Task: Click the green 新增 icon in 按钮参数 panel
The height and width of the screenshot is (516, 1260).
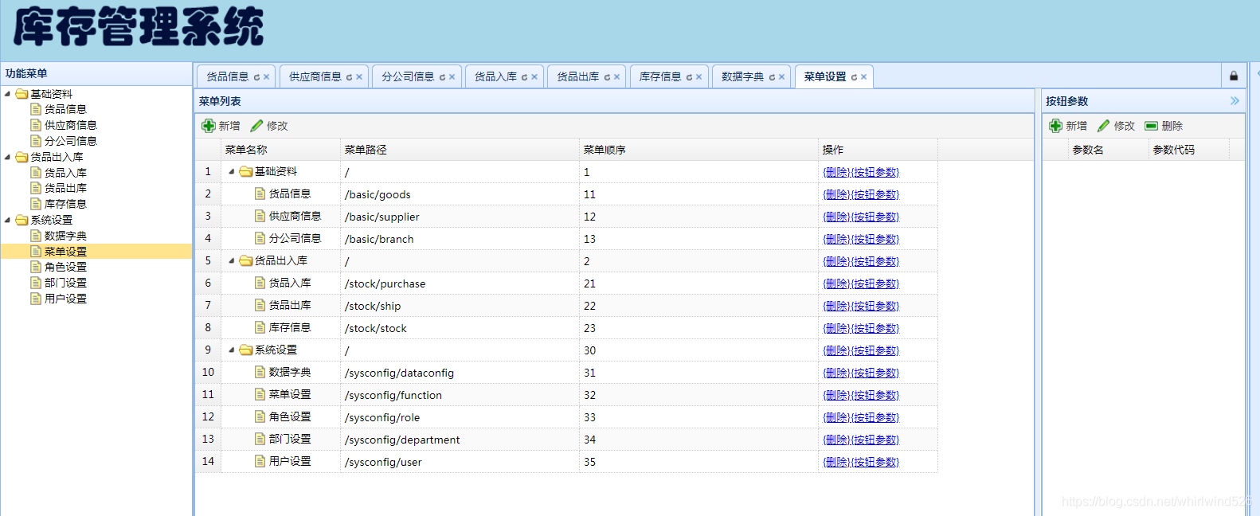Action: point(1055,126)
